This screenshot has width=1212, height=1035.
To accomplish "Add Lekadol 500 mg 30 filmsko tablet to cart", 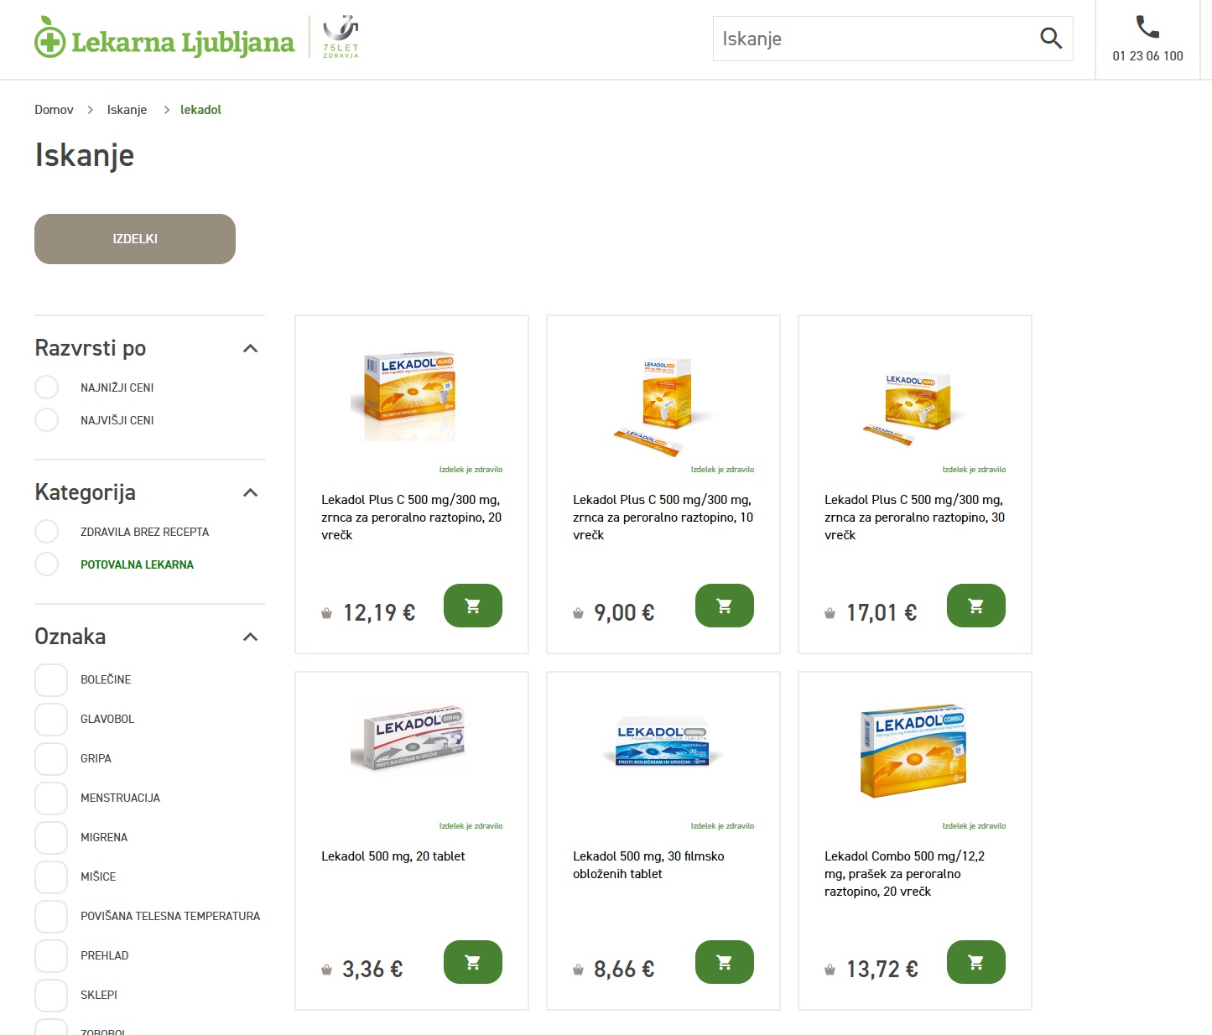I will click(x=724, y=962).
